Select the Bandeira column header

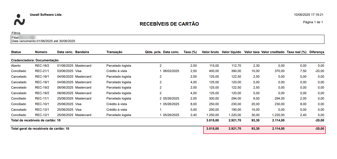(x=82, y=52)
